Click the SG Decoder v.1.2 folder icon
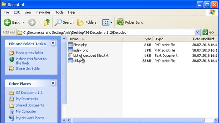The height and width of the screenshot is (123, 219). pyautogui.click(x=11, y=93)
